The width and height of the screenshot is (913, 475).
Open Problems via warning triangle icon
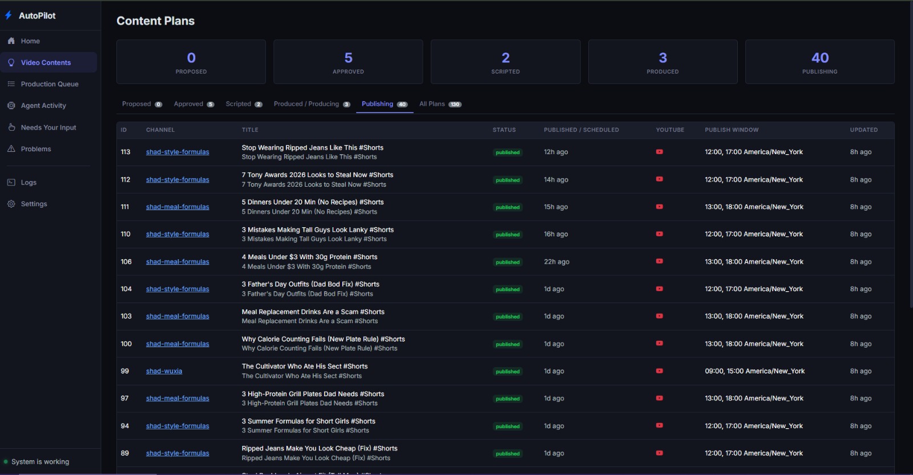tap(11, 149)
